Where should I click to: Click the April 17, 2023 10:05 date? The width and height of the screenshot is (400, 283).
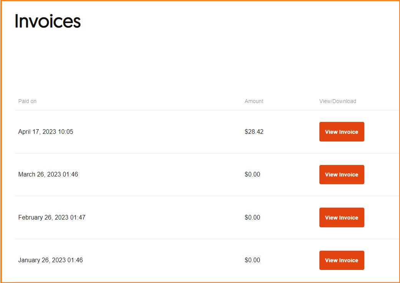46,132
